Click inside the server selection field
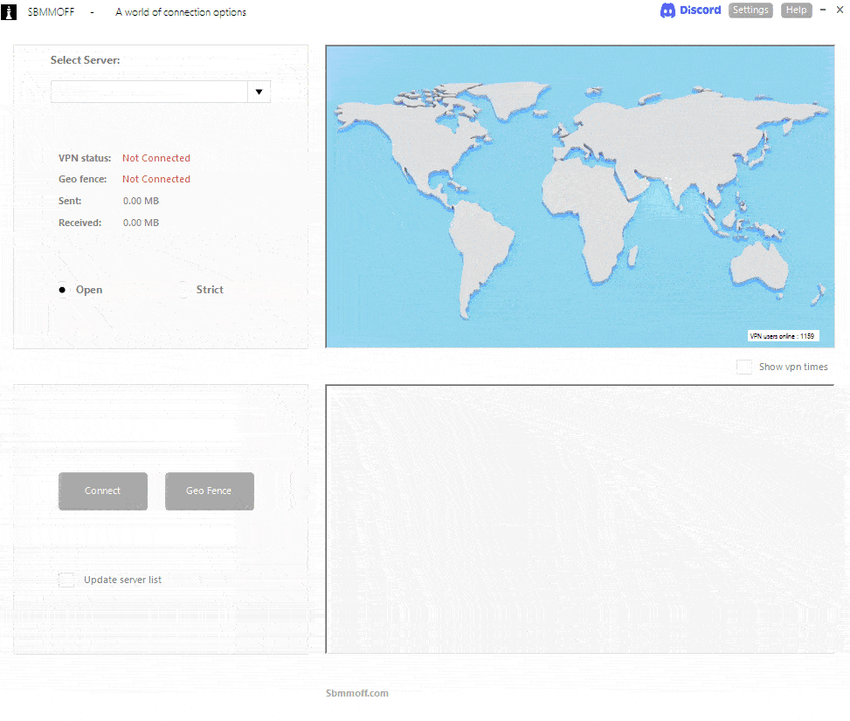This screenshot has width=850, height=721. [x=149, y=91]
